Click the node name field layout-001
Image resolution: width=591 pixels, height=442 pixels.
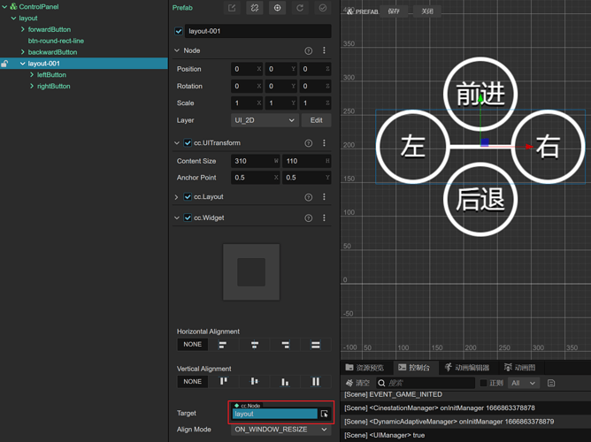click(x=257, y=31)
